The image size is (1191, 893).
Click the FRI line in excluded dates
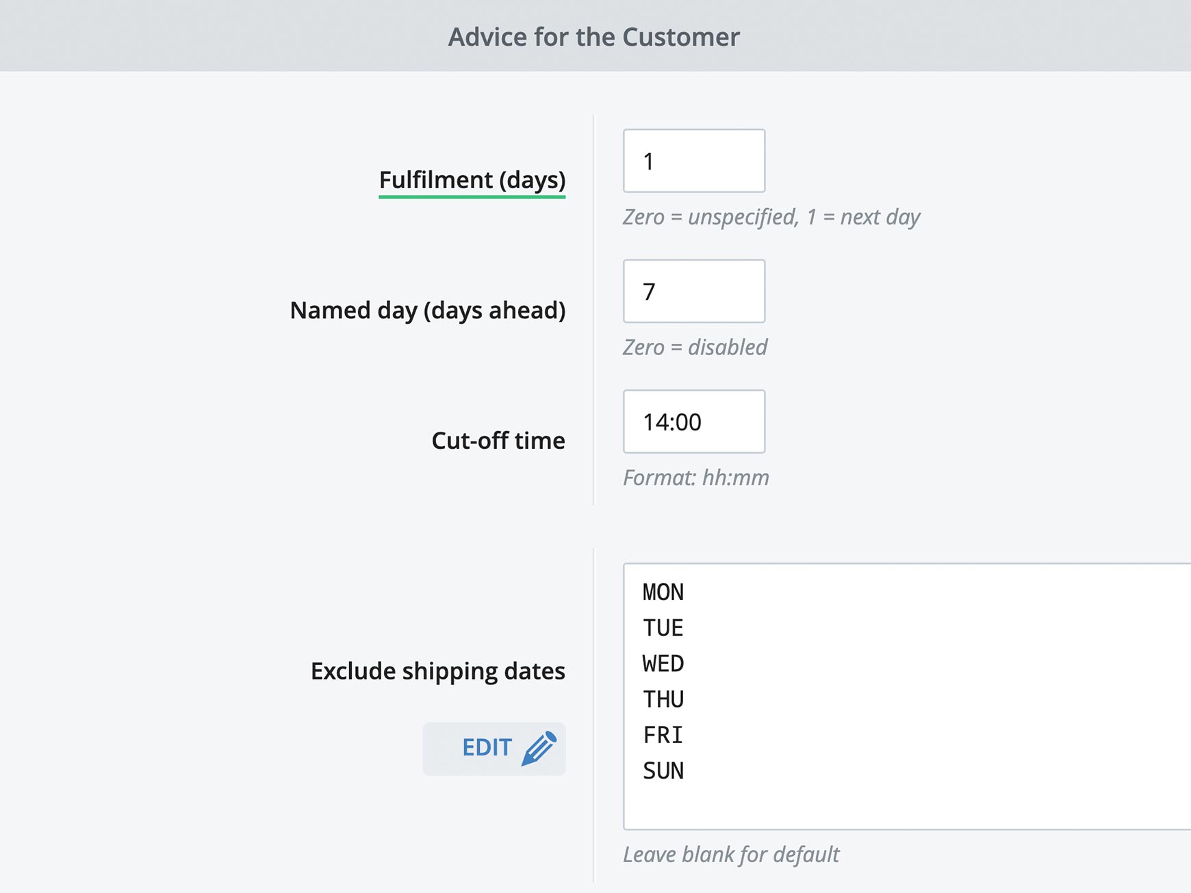663,735
